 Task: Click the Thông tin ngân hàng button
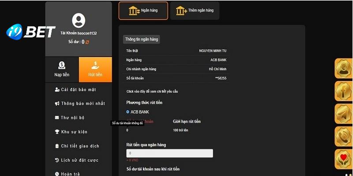[142, 39]
